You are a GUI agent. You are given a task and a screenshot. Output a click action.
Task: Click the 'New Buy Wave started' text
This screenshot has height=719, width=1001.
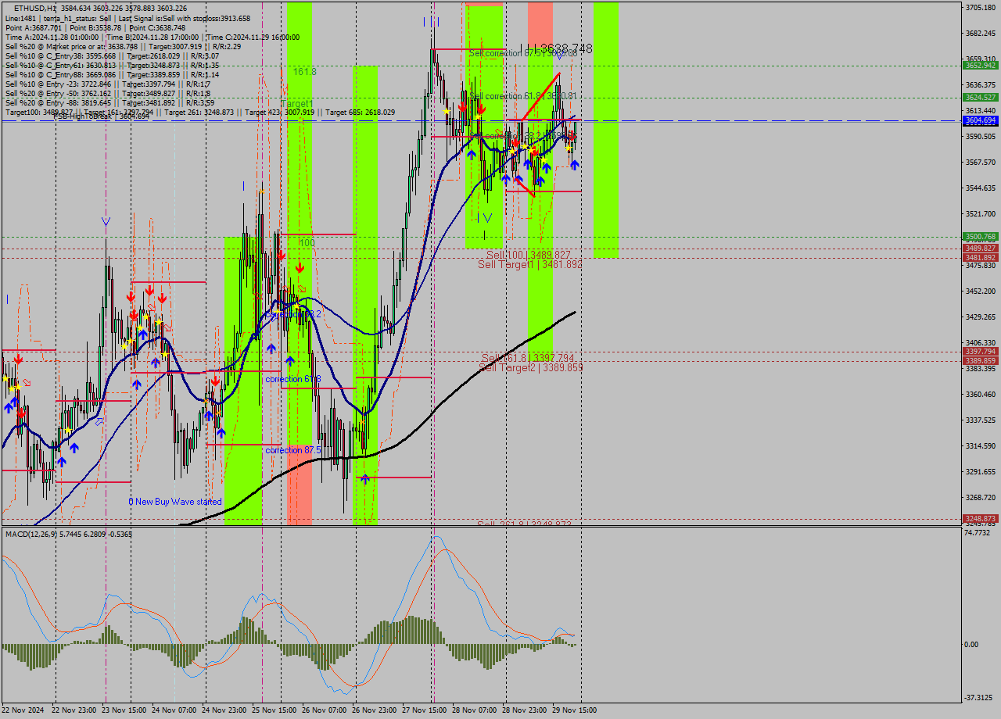coord(174,501)
